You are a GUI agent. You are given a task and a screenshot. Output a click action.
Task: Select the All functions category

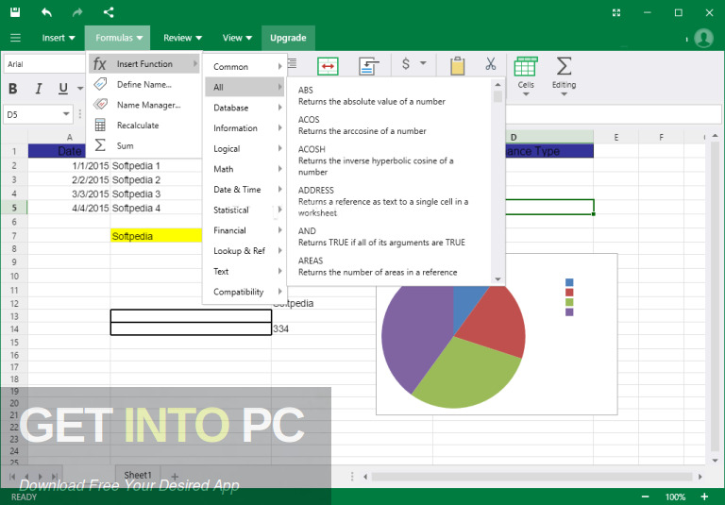click(x=244, y=87)
